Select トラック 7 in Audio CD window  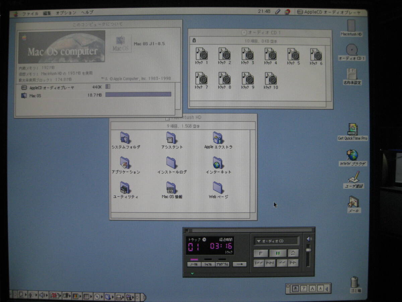[201, 81]
